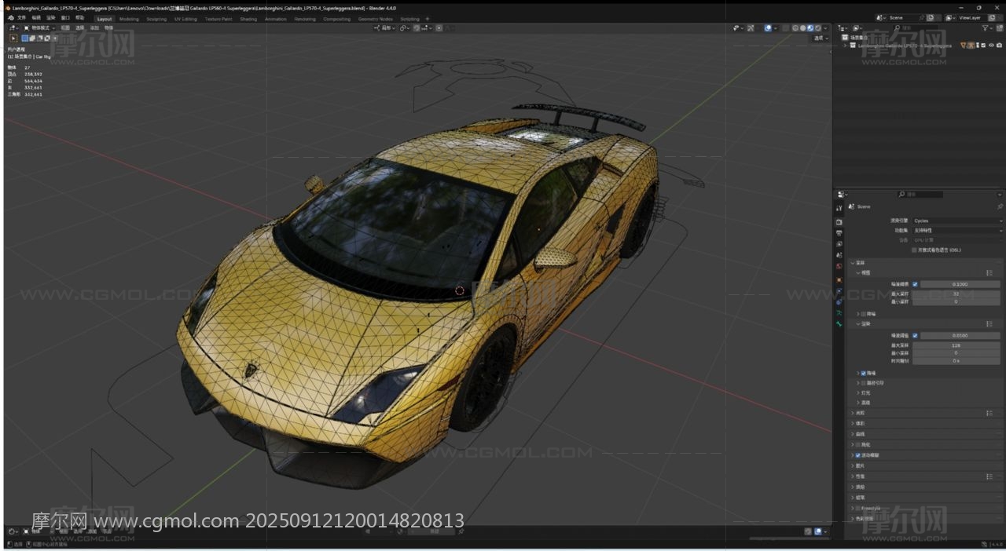Image resolution: width=1006 pixels, height=551 pixels.
Task: Switch to the Sculpting workspace tab
Action: click(x=156, y=19)
